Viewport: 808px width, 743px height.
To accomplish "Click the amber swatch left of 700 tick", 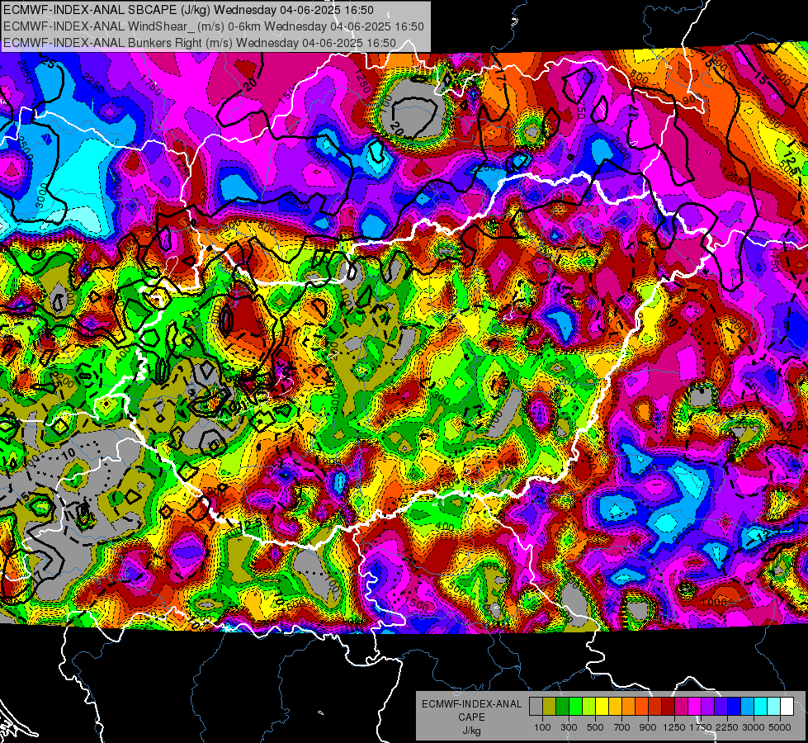I will (x=615, y=707).
